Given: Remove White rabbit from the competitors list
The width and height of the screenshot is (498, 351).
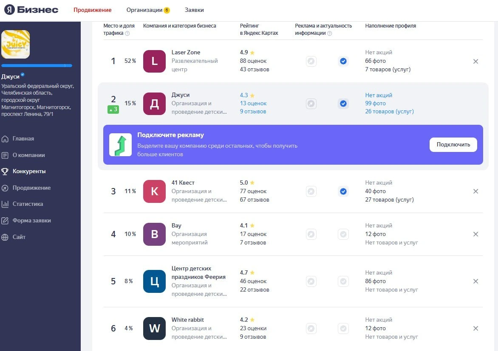Looking at the screenshot, I should point(475,329).
